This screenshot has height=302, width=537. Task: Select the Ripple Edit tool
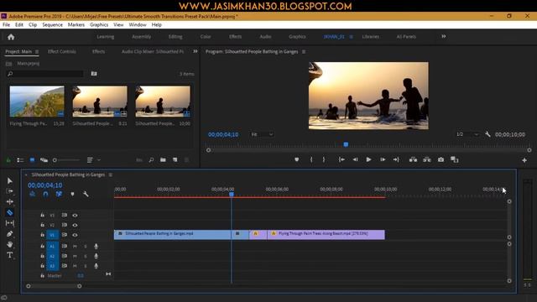pos(9,201)
